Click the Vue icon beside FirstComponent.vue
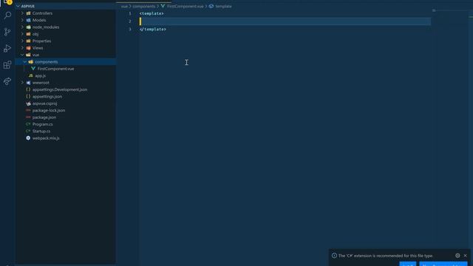This screenshot has height=266, width=473. [33, 69]
